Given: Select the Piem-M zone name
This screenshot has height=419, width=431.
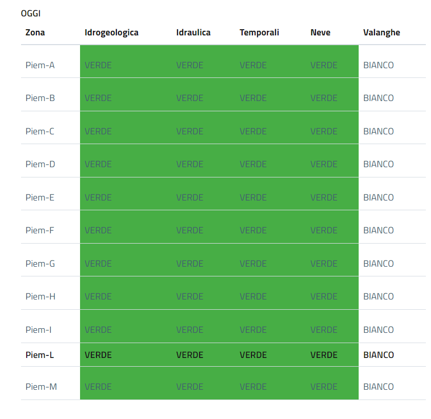Looking at the screenshot, I should coord(41,387).
